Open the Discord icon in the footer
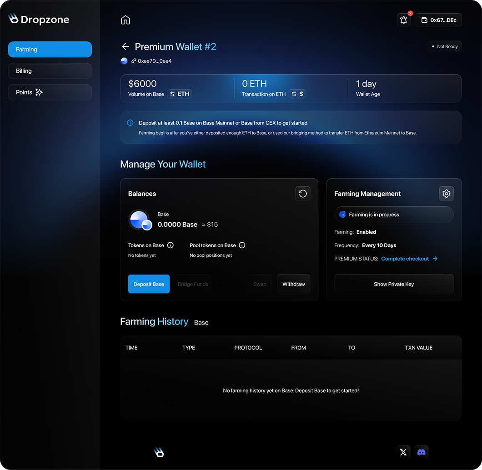The height and width of the screenshot is (470, 482). pos(421,452)
